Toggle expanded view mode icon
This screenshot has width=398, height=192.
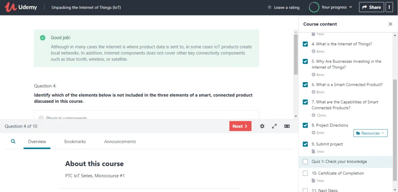287,126
